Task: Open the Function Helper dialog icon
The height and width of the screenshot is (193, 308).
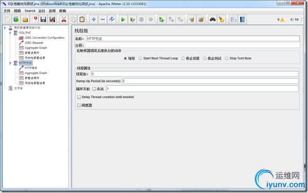Action: click(233, 20)
